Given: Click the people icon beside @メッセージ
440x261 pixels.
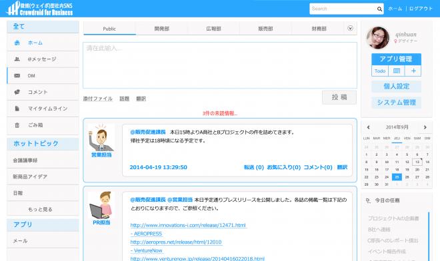Looking at the screenshot, I should pyautogui.click(x=17, y=59).
